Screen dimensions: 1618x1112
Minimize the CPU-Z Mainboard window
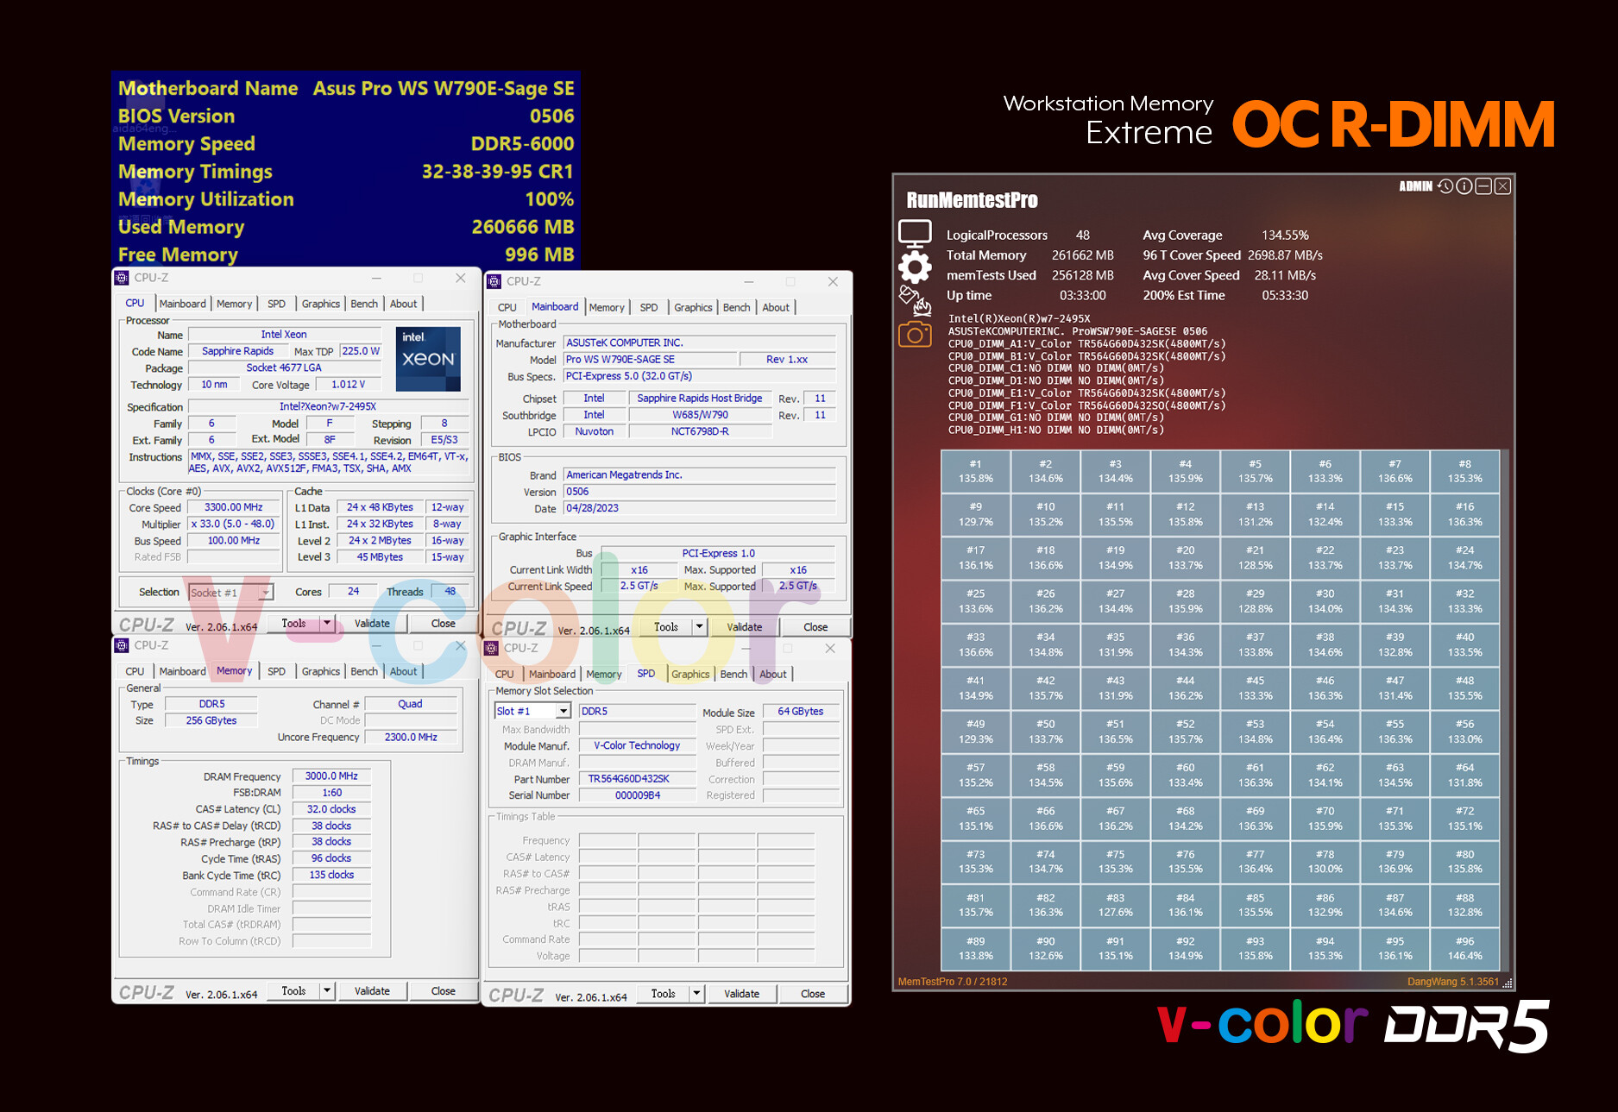click(749, 281)
